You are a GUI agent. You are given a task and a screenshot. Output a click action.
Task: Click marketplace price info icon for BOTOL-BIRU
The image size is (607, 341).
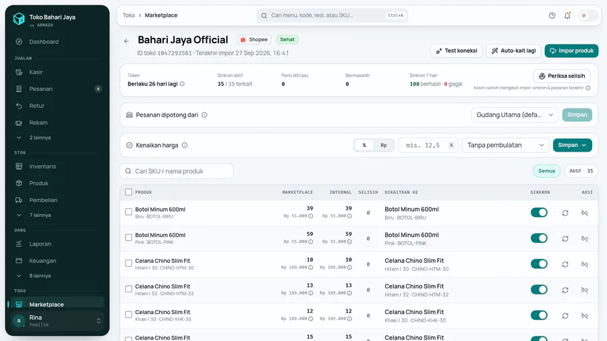[x=310, y=216]
